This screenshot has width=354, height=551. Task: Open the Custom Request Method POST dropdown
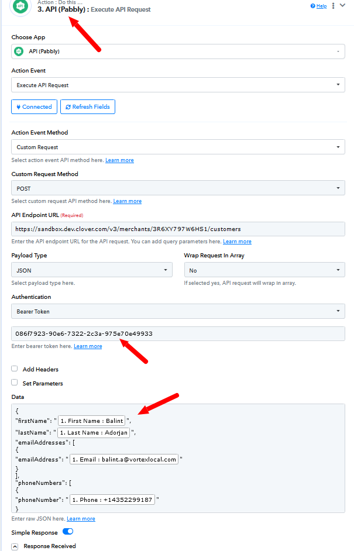pyautogui.click(x=178, y=188)
